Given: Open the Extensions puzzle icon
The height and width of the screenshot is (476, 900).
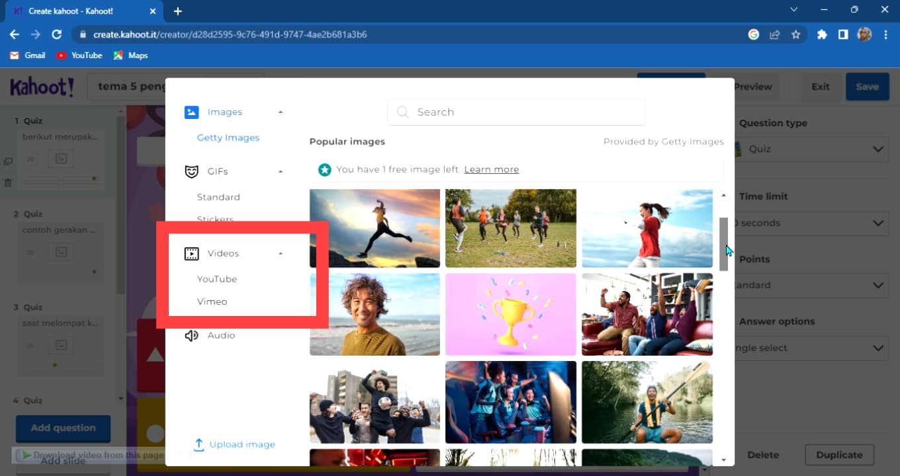Looking at the screenshot, I should [x=822, y=34].
